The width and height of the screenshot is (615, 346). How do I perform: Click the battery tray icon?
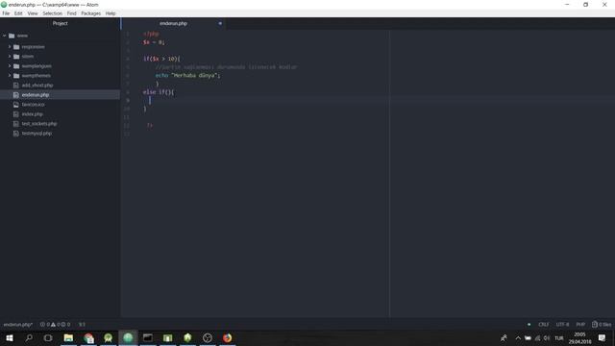[528, 337]
